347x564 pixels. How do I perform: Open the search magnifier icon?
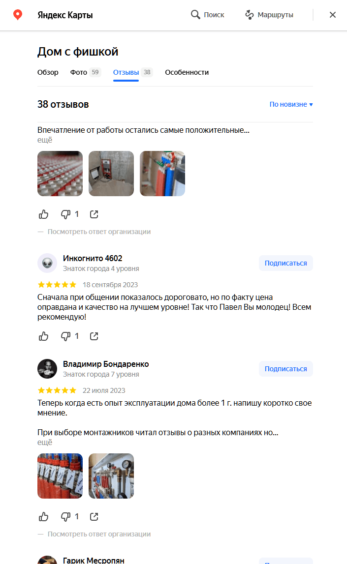pyautogui.click(x=195, y=15)
